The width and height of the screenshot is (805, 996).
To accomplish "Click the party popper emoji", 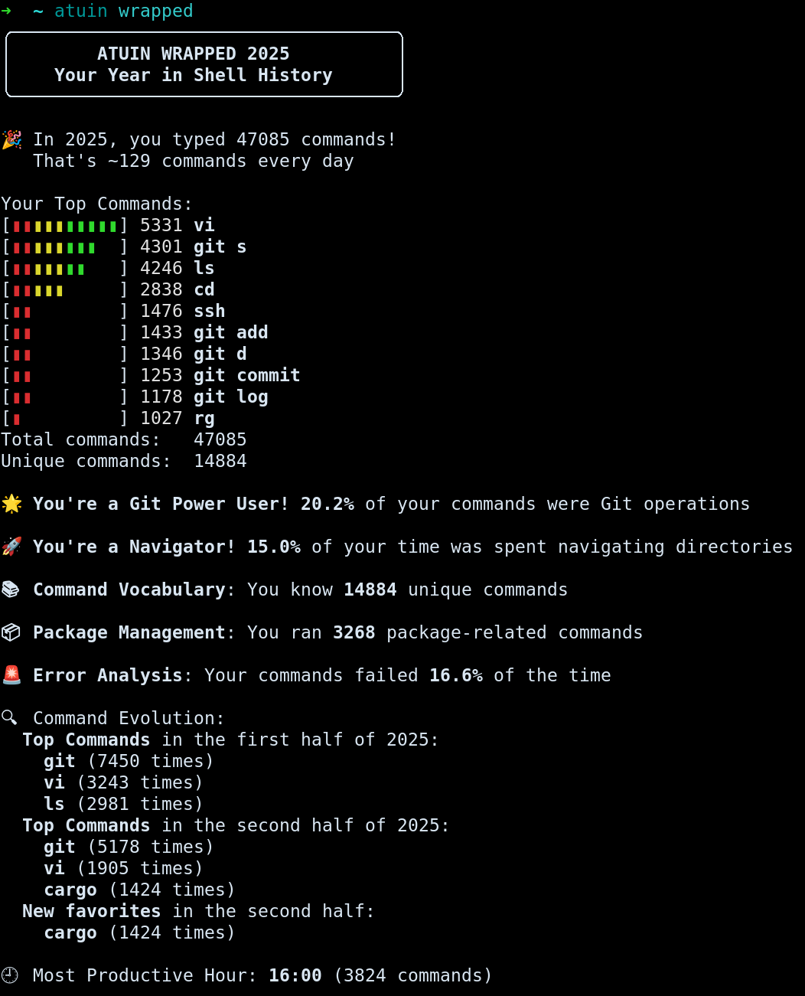I will 11,139.
